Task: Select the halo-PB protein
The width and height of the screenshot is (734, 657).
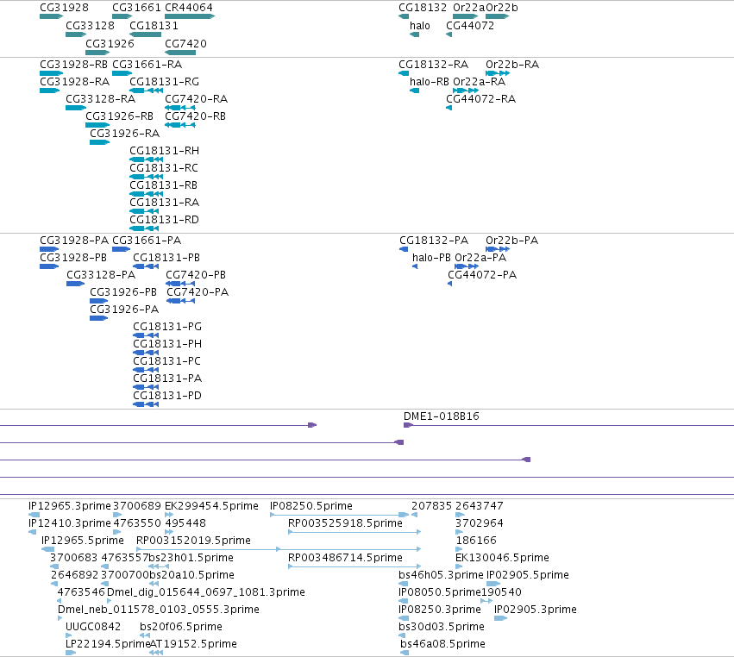Action: point(415,266)
